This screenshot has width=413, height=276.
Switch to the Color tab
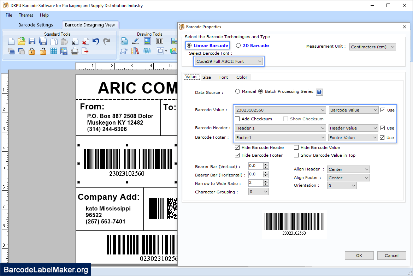pos(242,77)
